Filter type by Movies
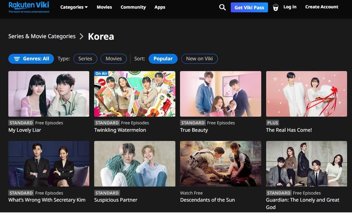The height and width of the screenshot is (213, 352). coord(114,59)
